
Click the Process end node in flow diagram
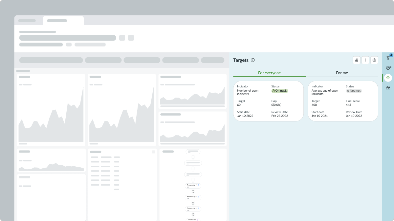[x=193, y=220]
